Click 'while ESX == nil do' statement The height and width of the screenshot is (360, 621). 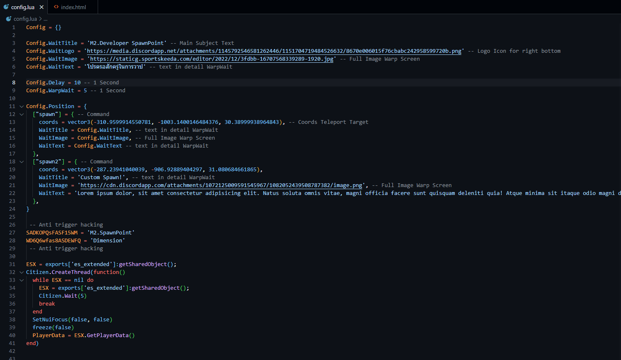[x=63, y=280]
